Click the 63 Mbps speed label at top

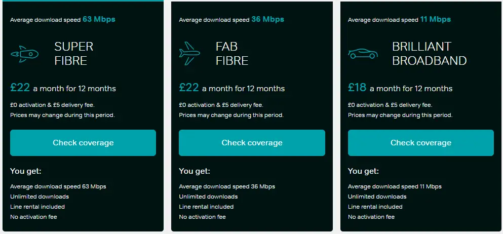tap(99, 19)
